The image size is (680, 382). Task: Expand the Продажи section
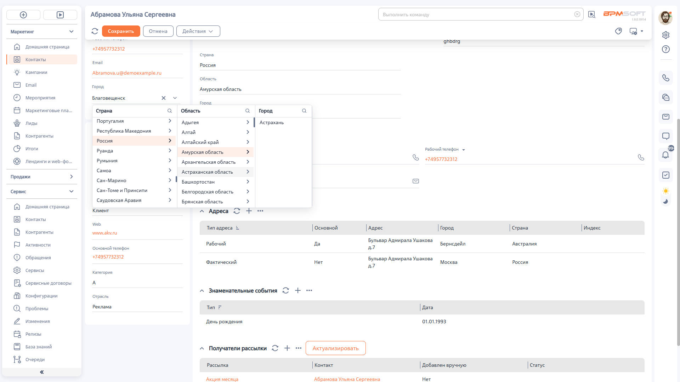point(71,176)
